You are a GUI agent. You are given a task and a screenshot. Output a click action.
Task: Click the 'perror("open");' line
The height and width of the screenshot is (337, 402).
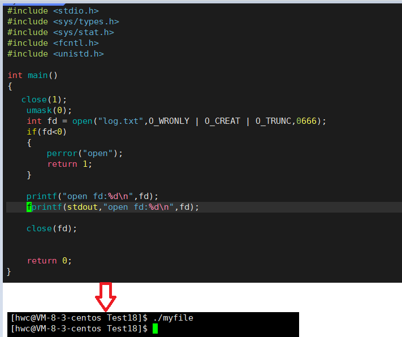click(x=85, y=153)
